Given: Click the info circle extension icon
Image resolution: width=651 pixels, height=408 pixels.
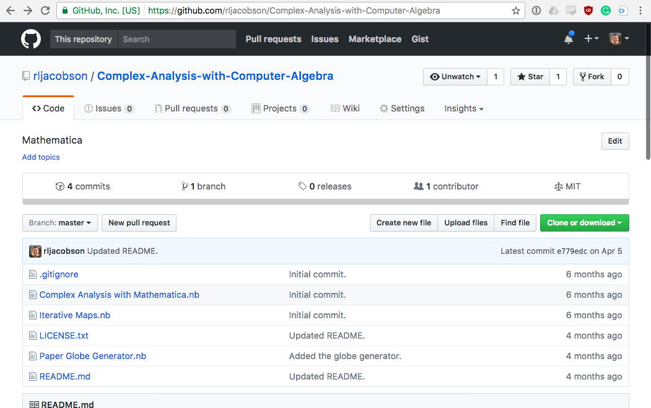Looking at the screenshot, I should click(536, 11).
